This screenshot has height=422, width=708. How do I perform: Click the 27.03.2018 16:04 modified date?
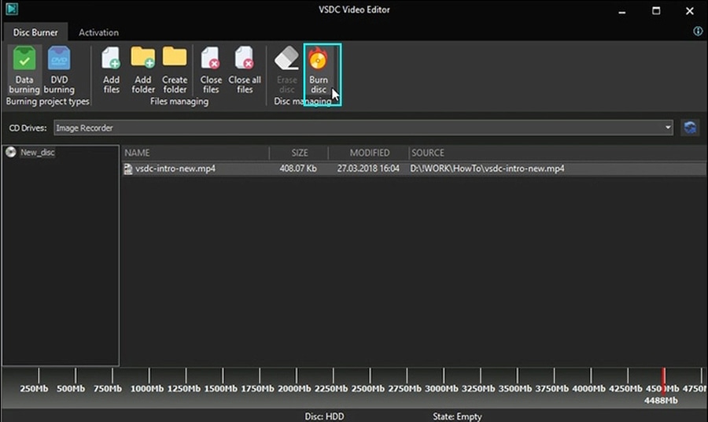(x=368, y=168)
